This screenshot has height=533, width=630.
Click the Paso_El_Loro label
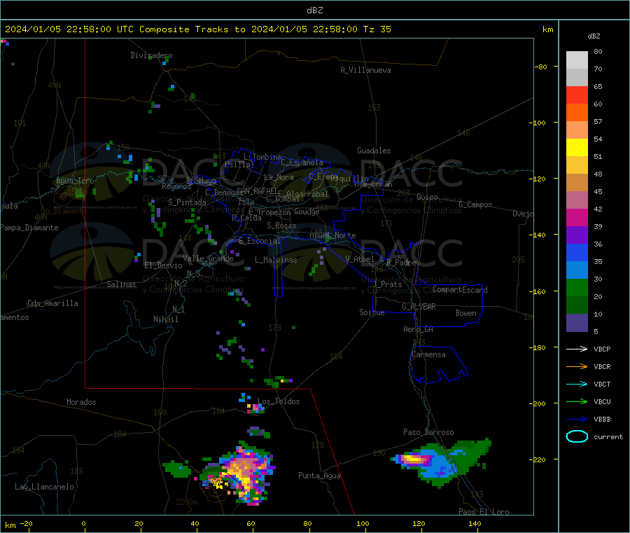tap(484, 512)
